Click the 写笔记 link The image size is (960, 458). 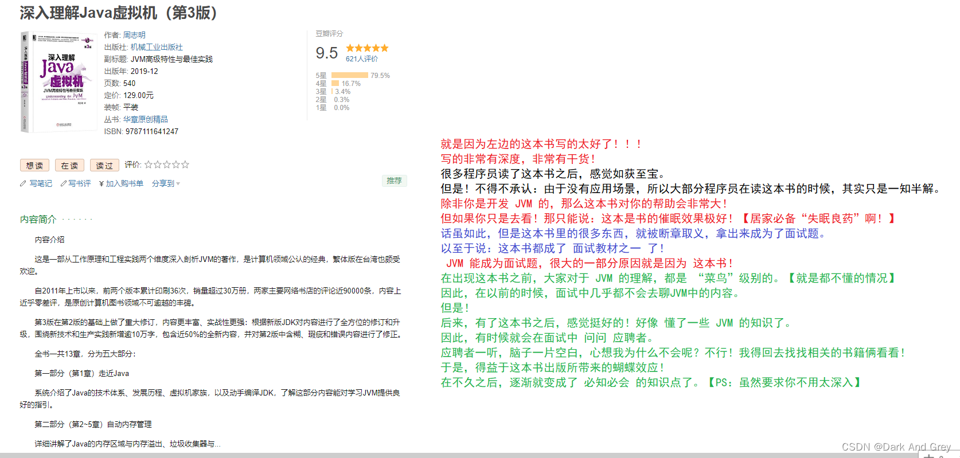41,183
